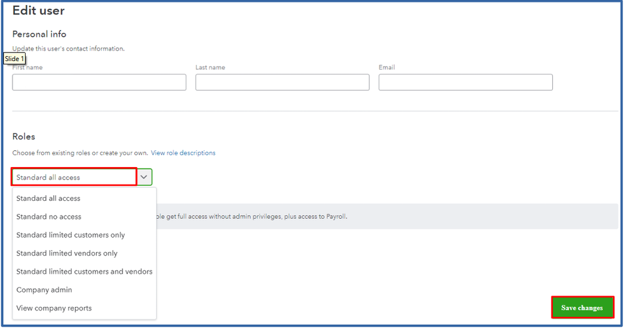Click the dropdown chevron arrow beside Roles field
This screenshot has width=624, height=328.
[x=144, y=177]
